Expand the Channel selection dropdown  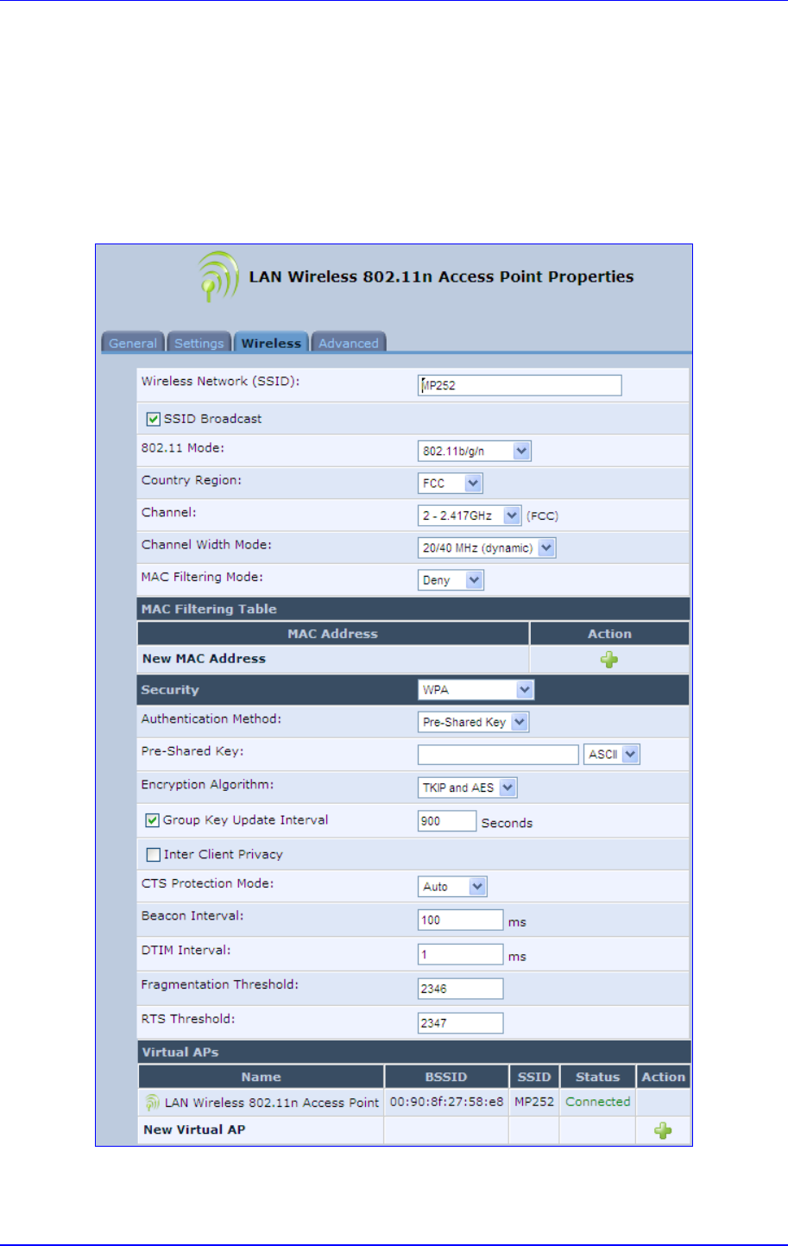(x=470, y=515)
